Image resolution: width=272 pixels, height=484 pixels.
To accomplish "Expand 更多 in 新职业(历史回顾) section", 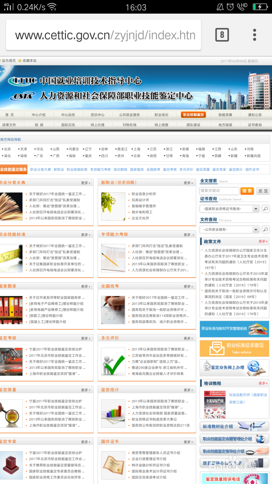I will 188,183.
